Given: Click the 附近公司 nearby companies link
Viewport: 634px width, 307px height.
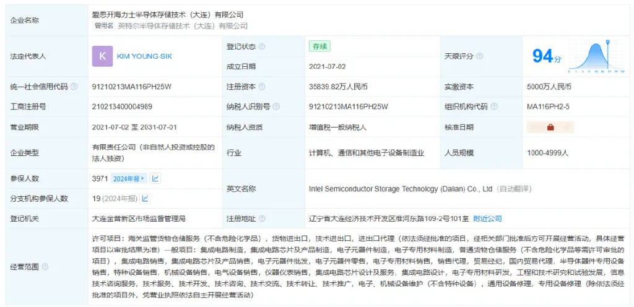Looking at the screenshot, I should (x=487, y=219).
